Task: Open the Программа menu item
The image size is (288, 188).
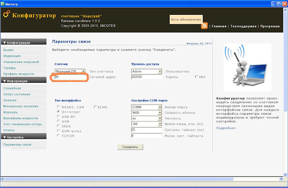Action: (270, 26)
